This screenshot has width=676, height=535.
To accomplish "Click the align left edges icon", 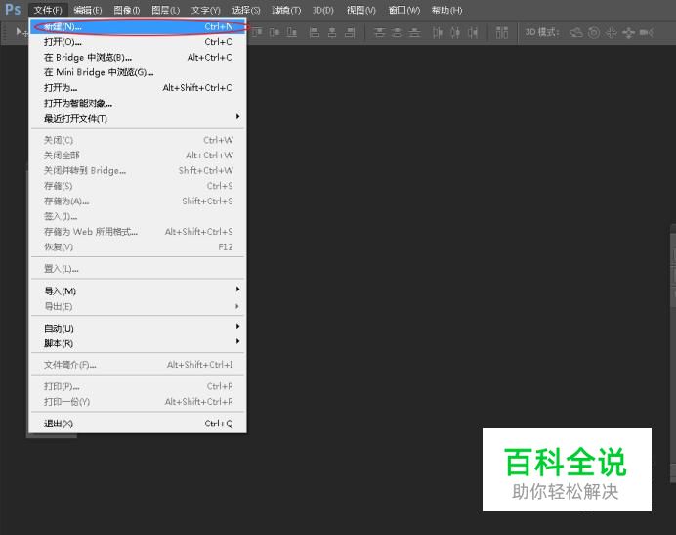I will 315,32.
